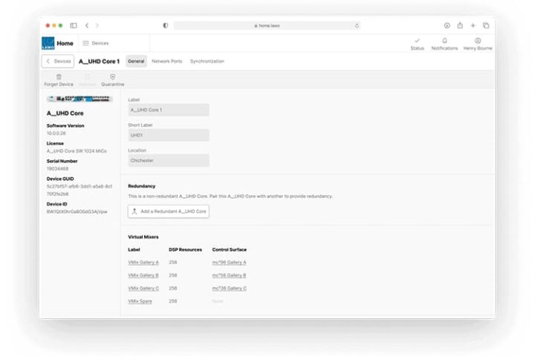The image size is (535, 356).
Task: Open Henry Bourne user account menu
Action: tap(477, 44)
